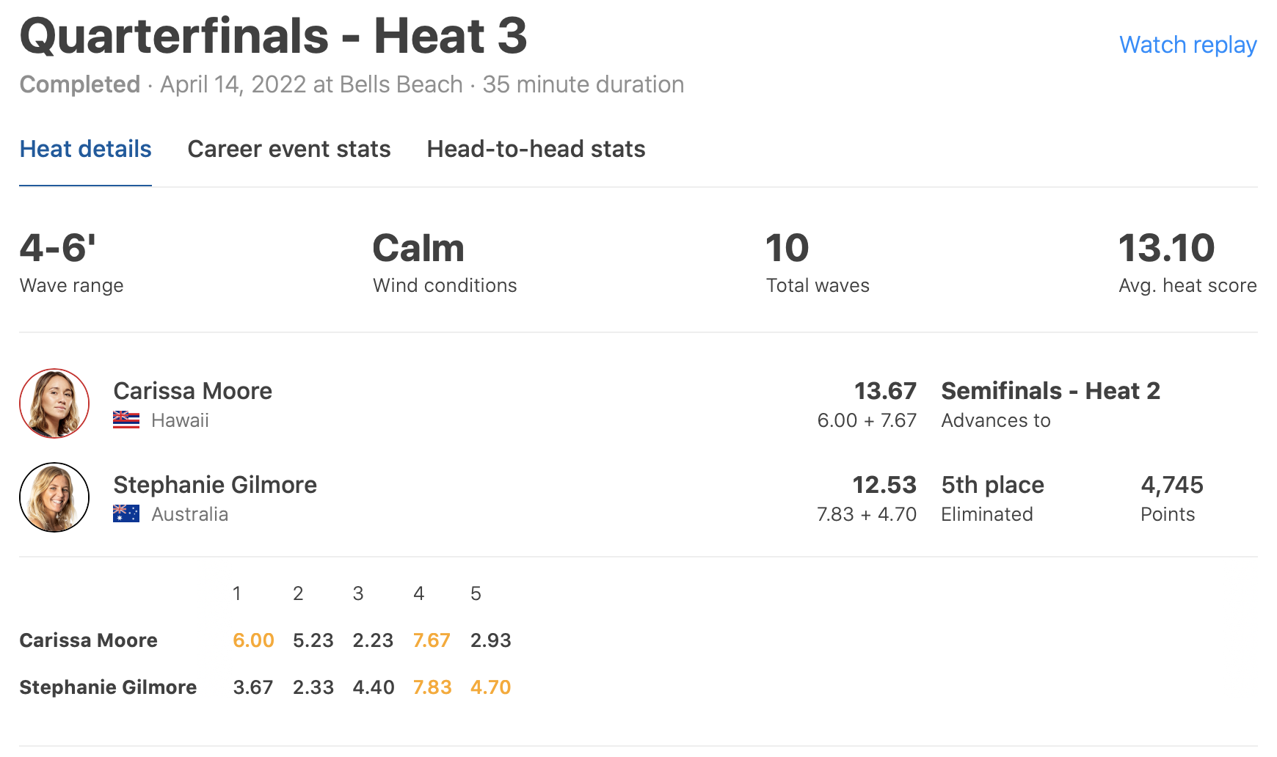Select the Heat details tab
Image resolution: width=1277 pixels, height=757 pixels.
point(85,149)
